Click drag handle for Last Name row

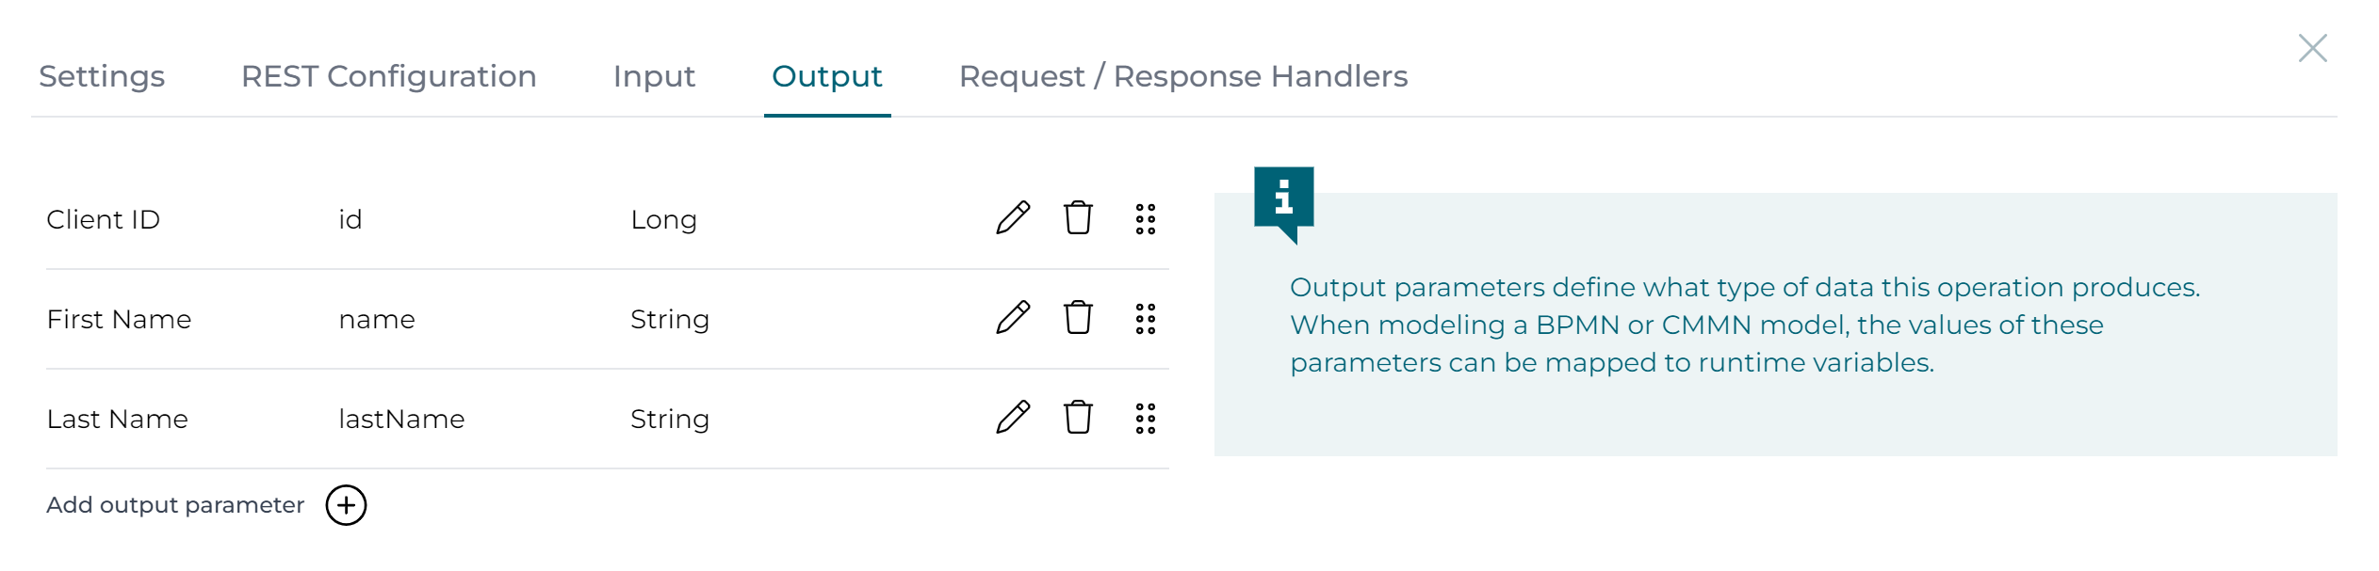[1145, 419]
